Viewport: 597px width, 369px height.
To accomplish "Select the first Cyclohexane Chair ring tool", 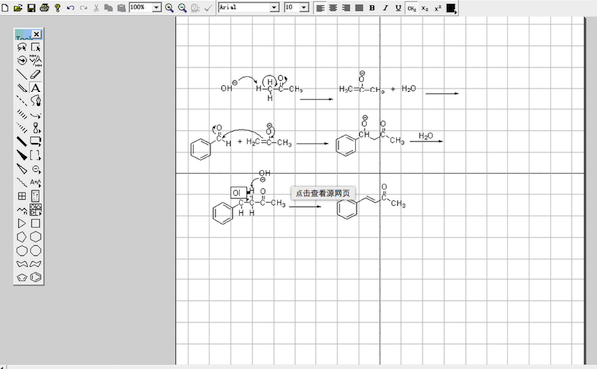I will pos(22,264).
